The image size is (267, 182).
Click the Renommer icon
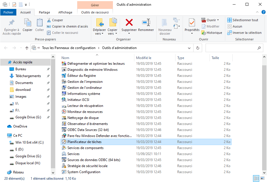pos(146,22)
